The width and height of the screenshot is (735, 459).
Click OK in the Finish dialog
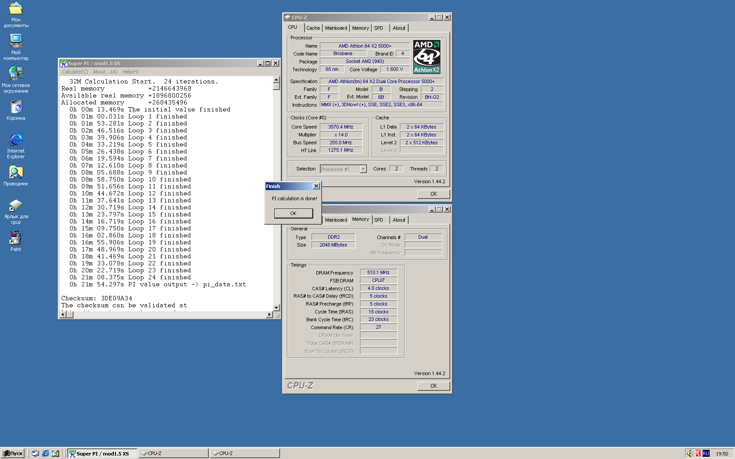pyautogui.click(x=293, y=213)
